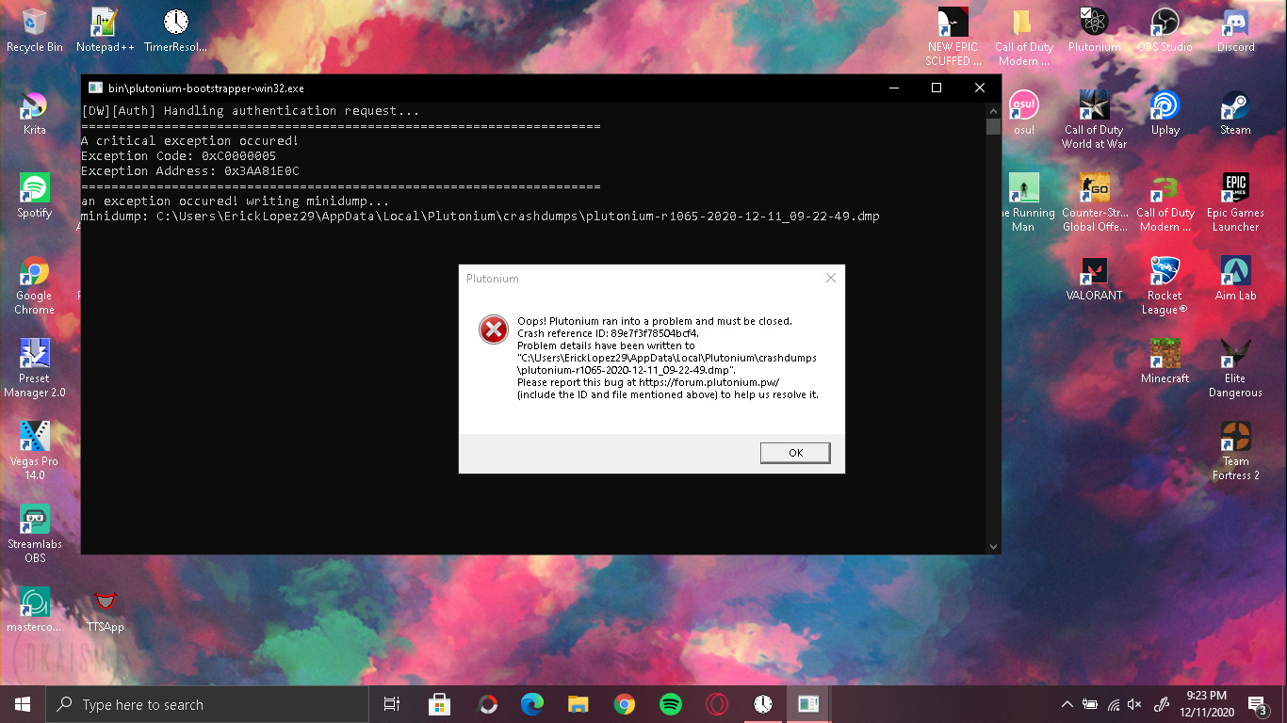Select the Running Man desktop icon

[x=1024, y=203]
